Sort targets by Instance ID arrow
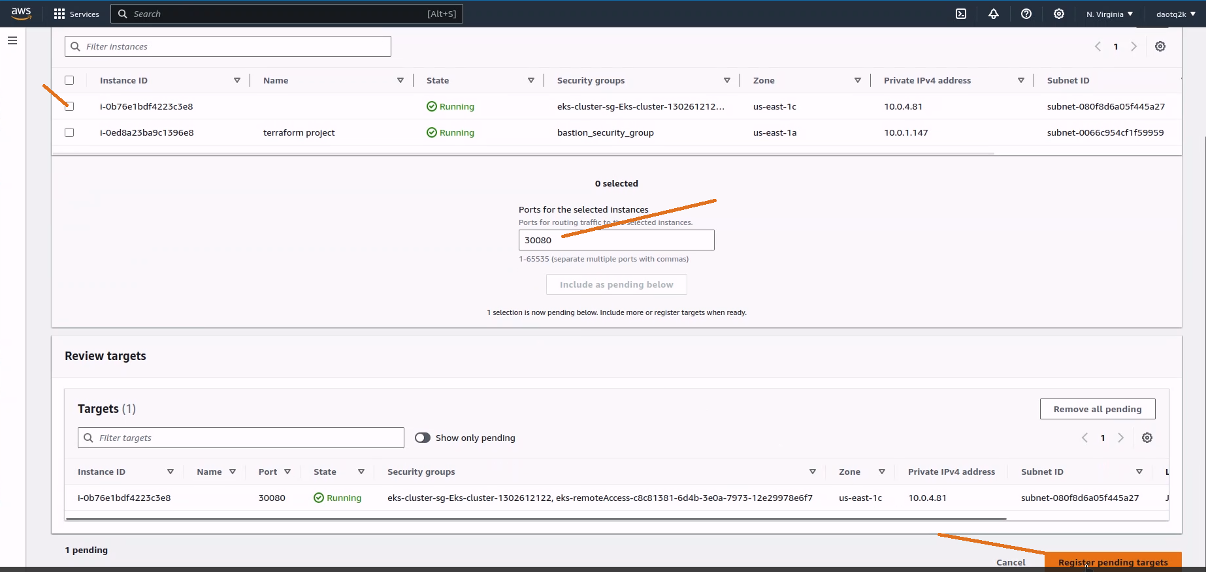 (171, 472)
